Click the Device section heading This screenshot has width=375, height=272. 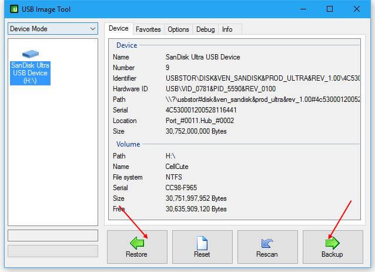[127, 45]
